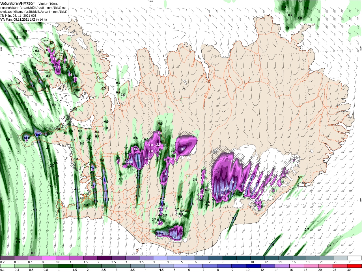Click the 20W longitude label
Image resolution: width=362 pixels, height=272 pixels.
(x=150, y=1)
